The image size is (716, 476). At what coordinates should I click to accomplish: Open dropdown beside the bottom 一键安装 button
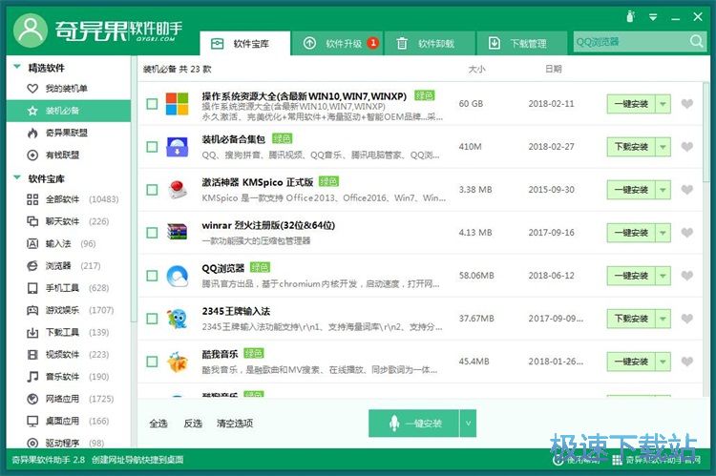coord(468,424)
